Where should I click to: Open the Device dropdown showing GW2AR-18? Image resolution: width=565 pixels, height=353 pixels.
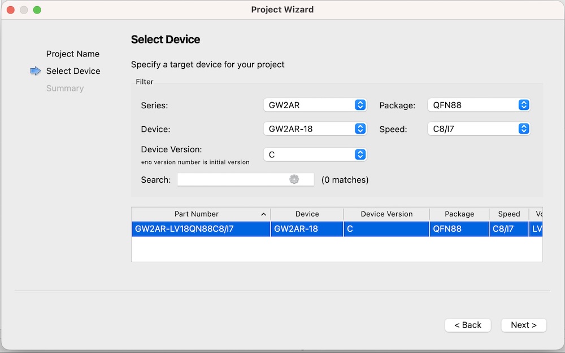click(315, 129)
